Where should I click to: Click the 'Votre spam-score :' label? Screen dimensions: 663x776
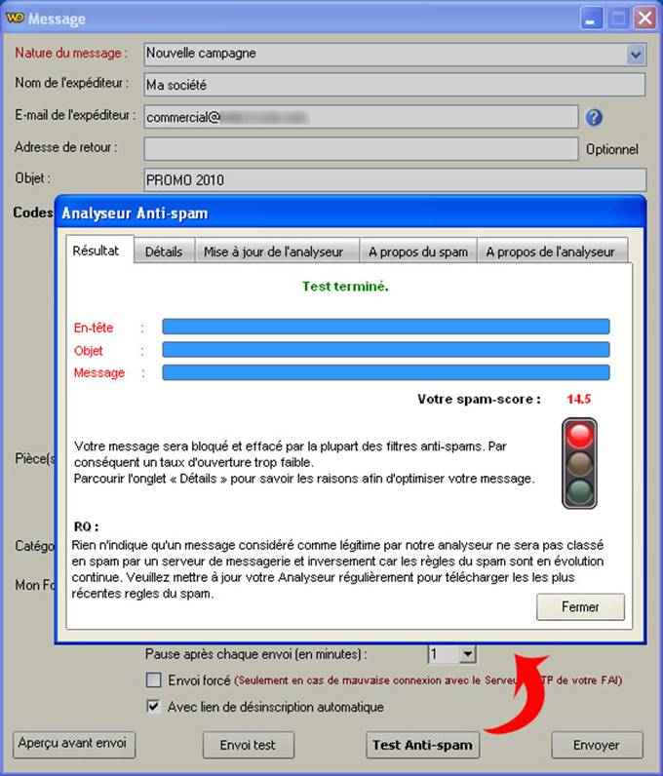point(479,399)
